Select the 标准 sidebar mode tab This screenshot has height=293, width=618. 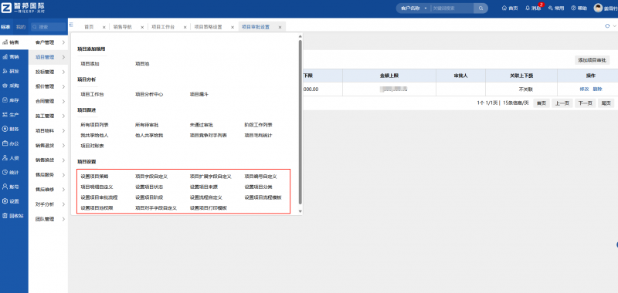pyautogui.click(x=5, y=27)
